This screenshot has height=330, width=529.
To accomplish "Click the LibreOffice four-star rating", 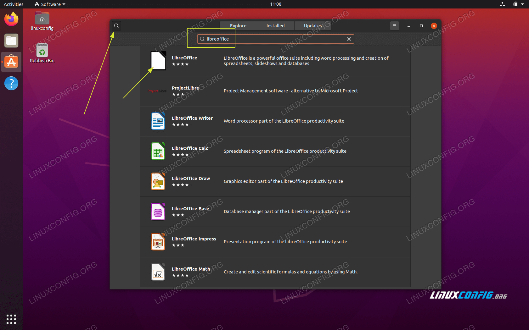I will point(180,64).
